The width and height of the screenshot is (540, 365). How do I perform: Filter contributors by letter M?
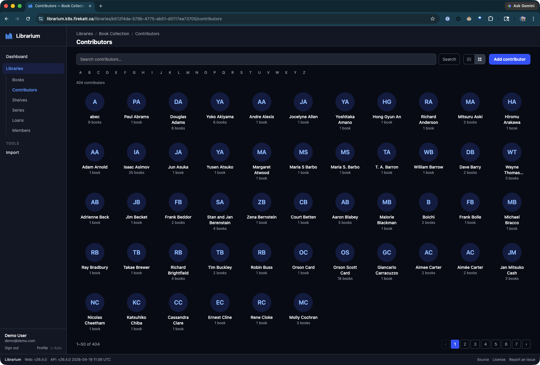point(188,73)
